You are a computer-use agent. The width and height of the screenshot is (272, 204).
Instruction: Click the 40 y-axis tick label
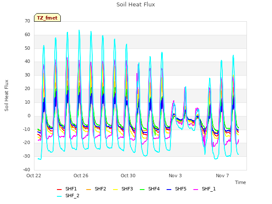tap(27, 61)
